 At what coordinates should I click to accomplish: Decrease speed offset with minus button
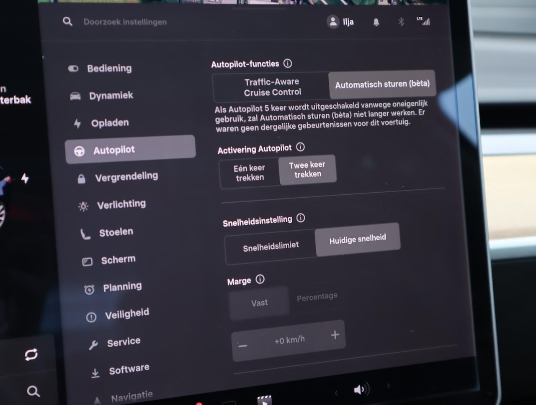click(243, 346)
